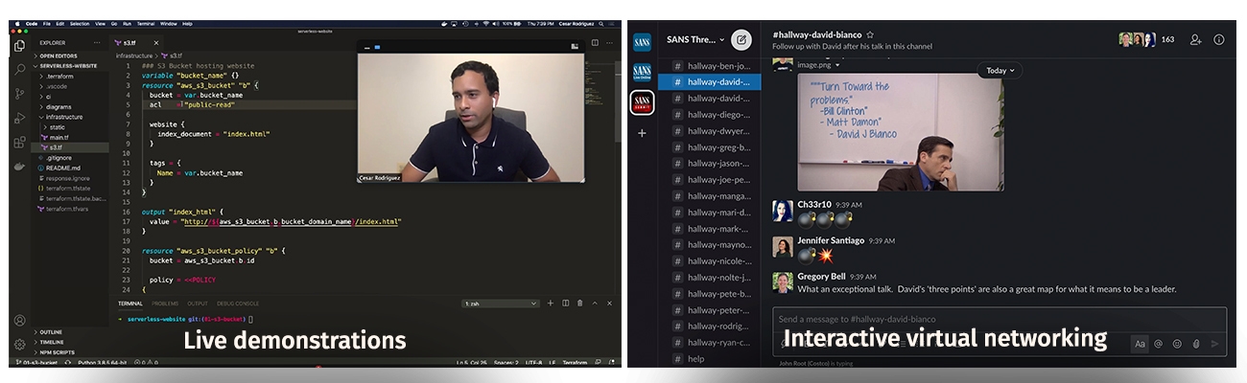Open the Code menu in macOS menu bar

32,23
